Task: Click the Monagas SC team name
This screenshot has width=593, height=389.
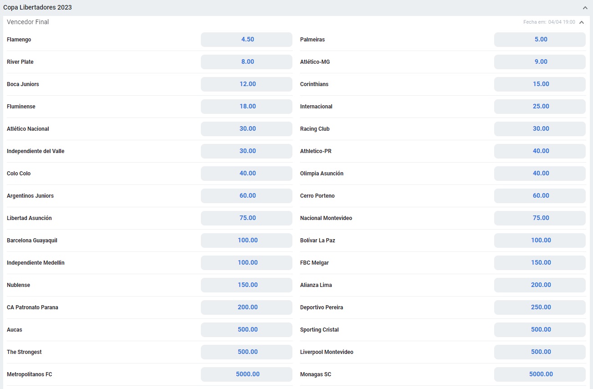Action: click(316, 374)
